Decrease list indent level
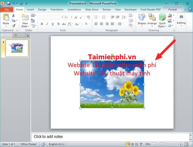The height and width of the screenshot is (147, 193). click(112, 17)
